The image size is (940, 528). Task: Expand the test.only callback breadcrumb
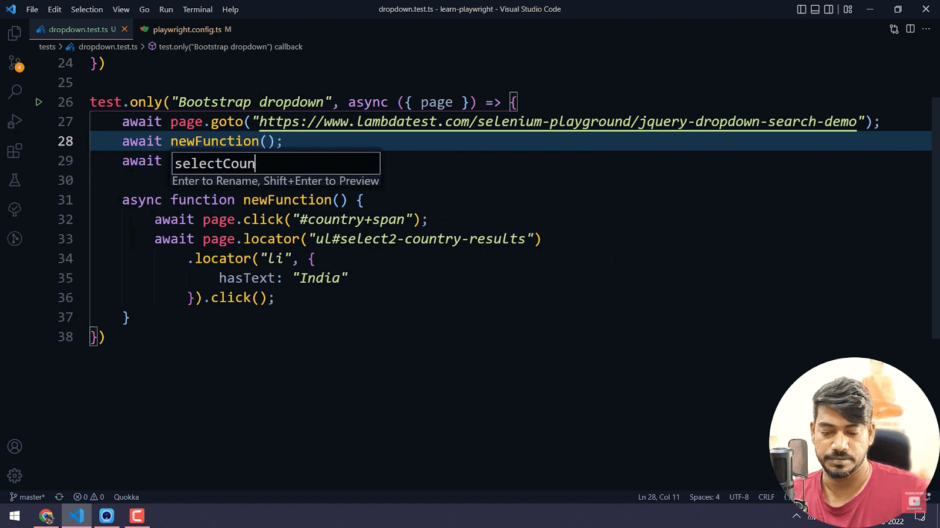226,47
